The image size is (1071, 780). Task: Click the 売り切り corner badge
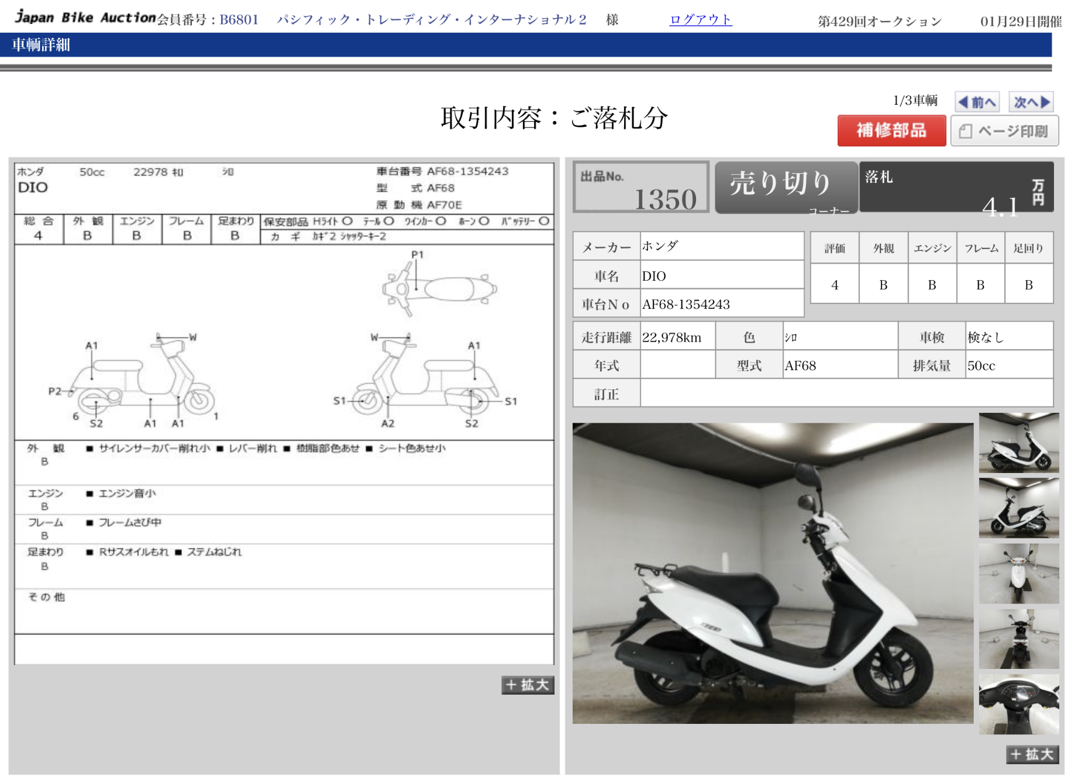click(x=786, y=187)
